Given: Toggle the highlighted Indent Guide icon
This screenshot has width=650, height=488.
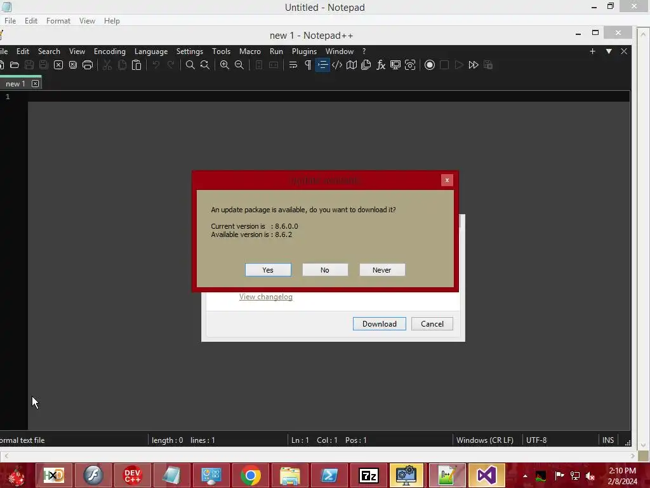Looking at the screenshot, I should 322,65.
